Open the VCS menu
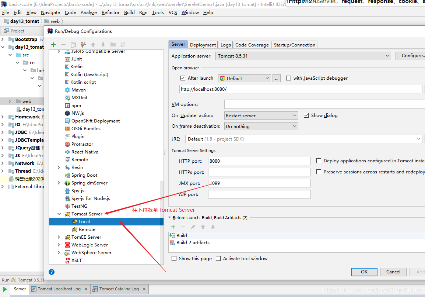This screenshot has height=297, width=425. (x=173, y=13)
